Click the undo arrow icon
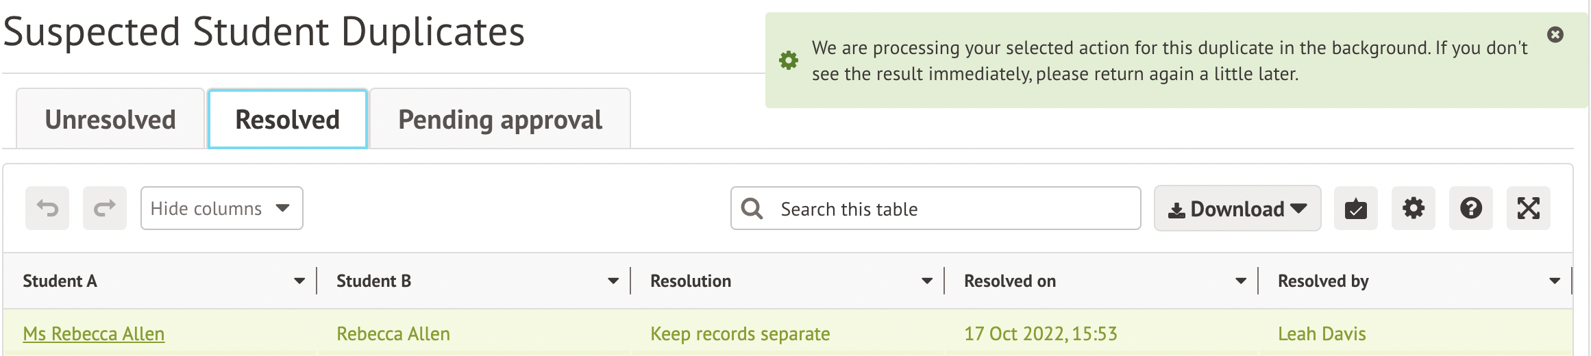This screenshot has width=1591, height=356. tap(47, 208)
